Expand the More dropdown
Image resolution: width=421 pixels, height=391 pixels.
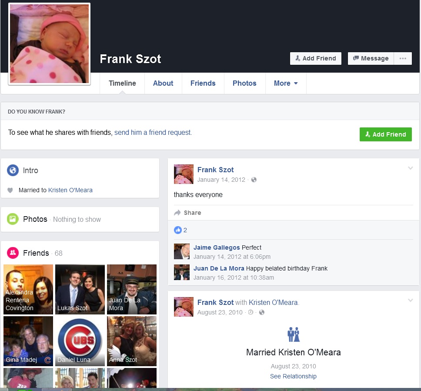(286, 83)
